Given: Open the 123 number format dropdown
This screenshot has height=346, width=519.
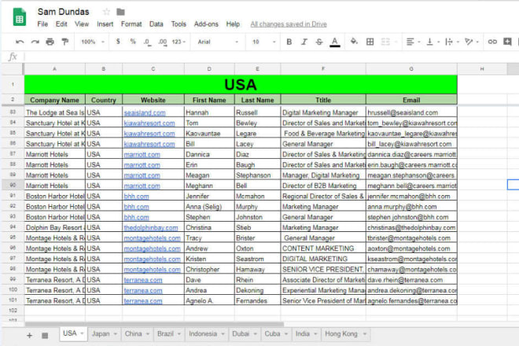Looking at the screenshot, I should click(x=179, y=42).
